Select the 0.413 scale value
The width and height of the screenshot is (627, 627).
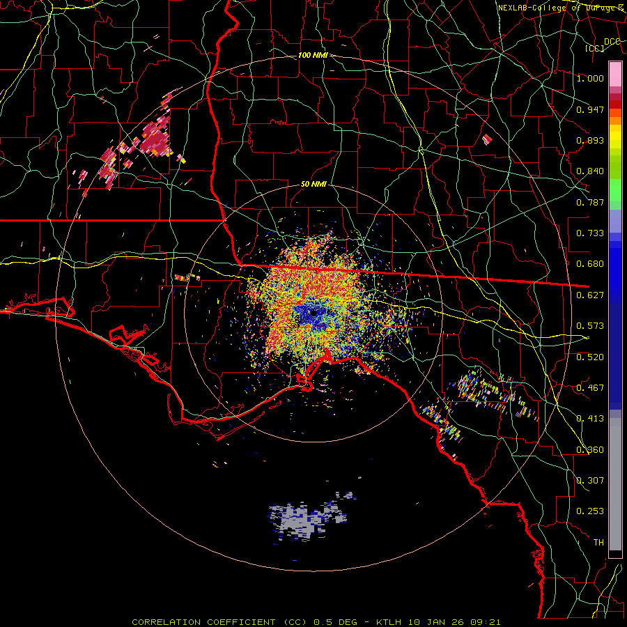pos(590,419)
